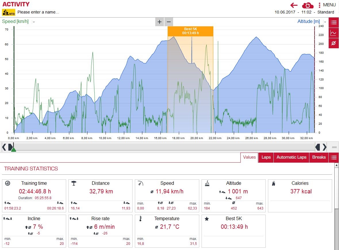Click the cloud sync icon
The image size is (339, 250).
point(307,5)
